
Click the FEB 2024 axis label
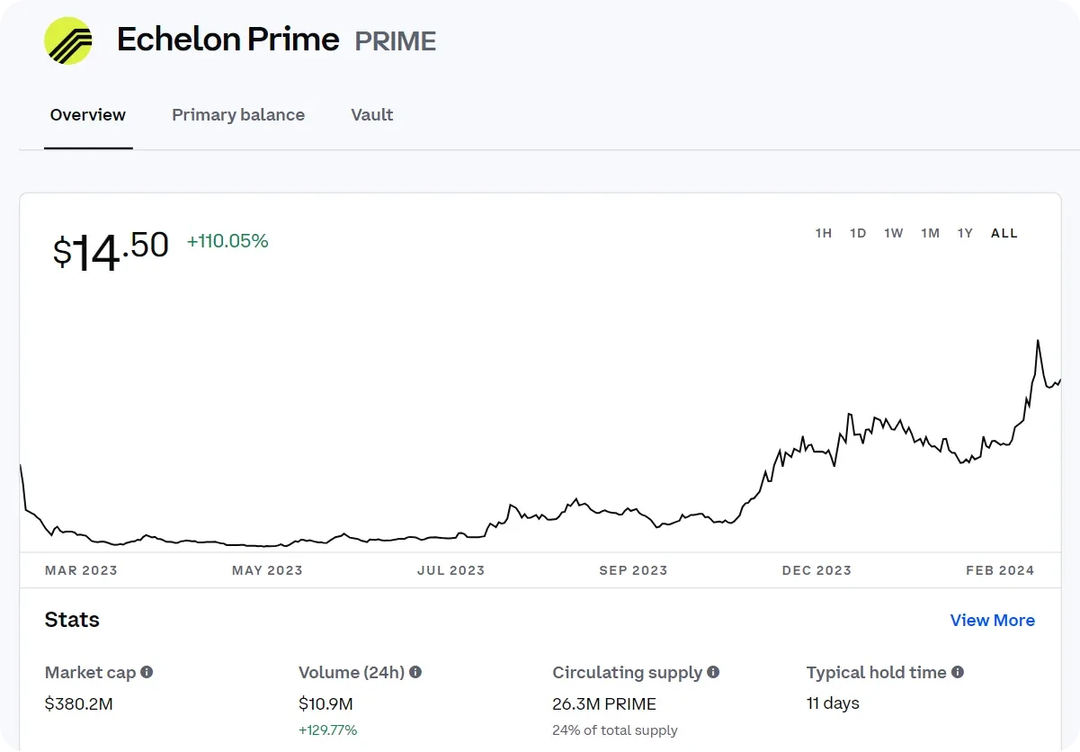(x=1000, y=570)
